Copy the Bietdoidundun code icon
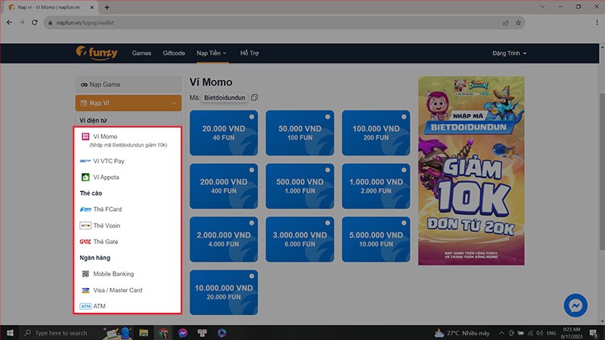Viewport: 605px width, 340px height. tap(254, 97)
